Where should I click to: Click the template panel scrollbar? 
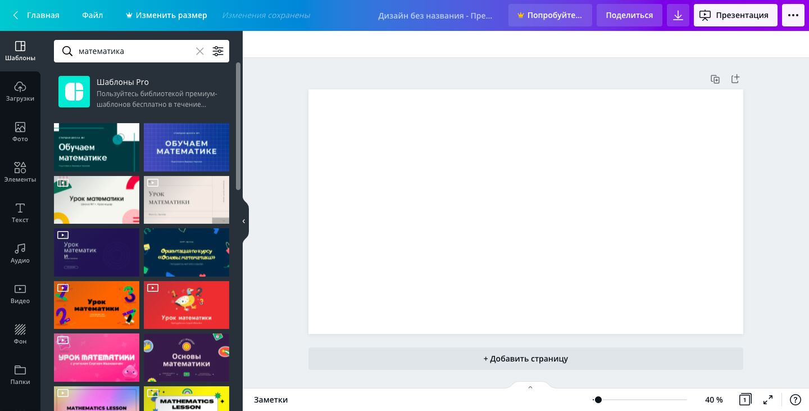point(238,126)
